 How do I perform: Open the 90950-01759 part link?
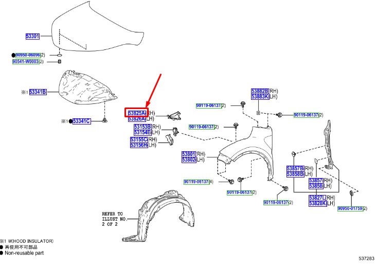(350, 208)
